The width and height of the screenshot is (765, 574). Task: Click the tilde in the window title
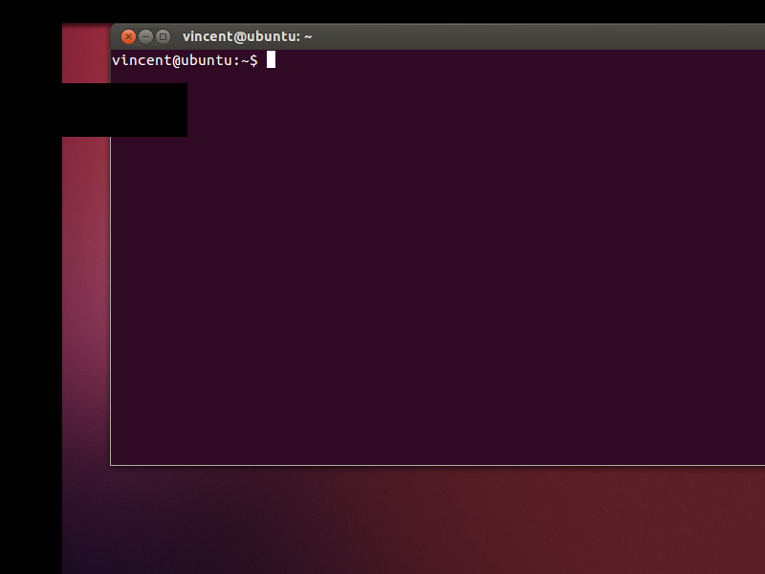click(308, 37)
